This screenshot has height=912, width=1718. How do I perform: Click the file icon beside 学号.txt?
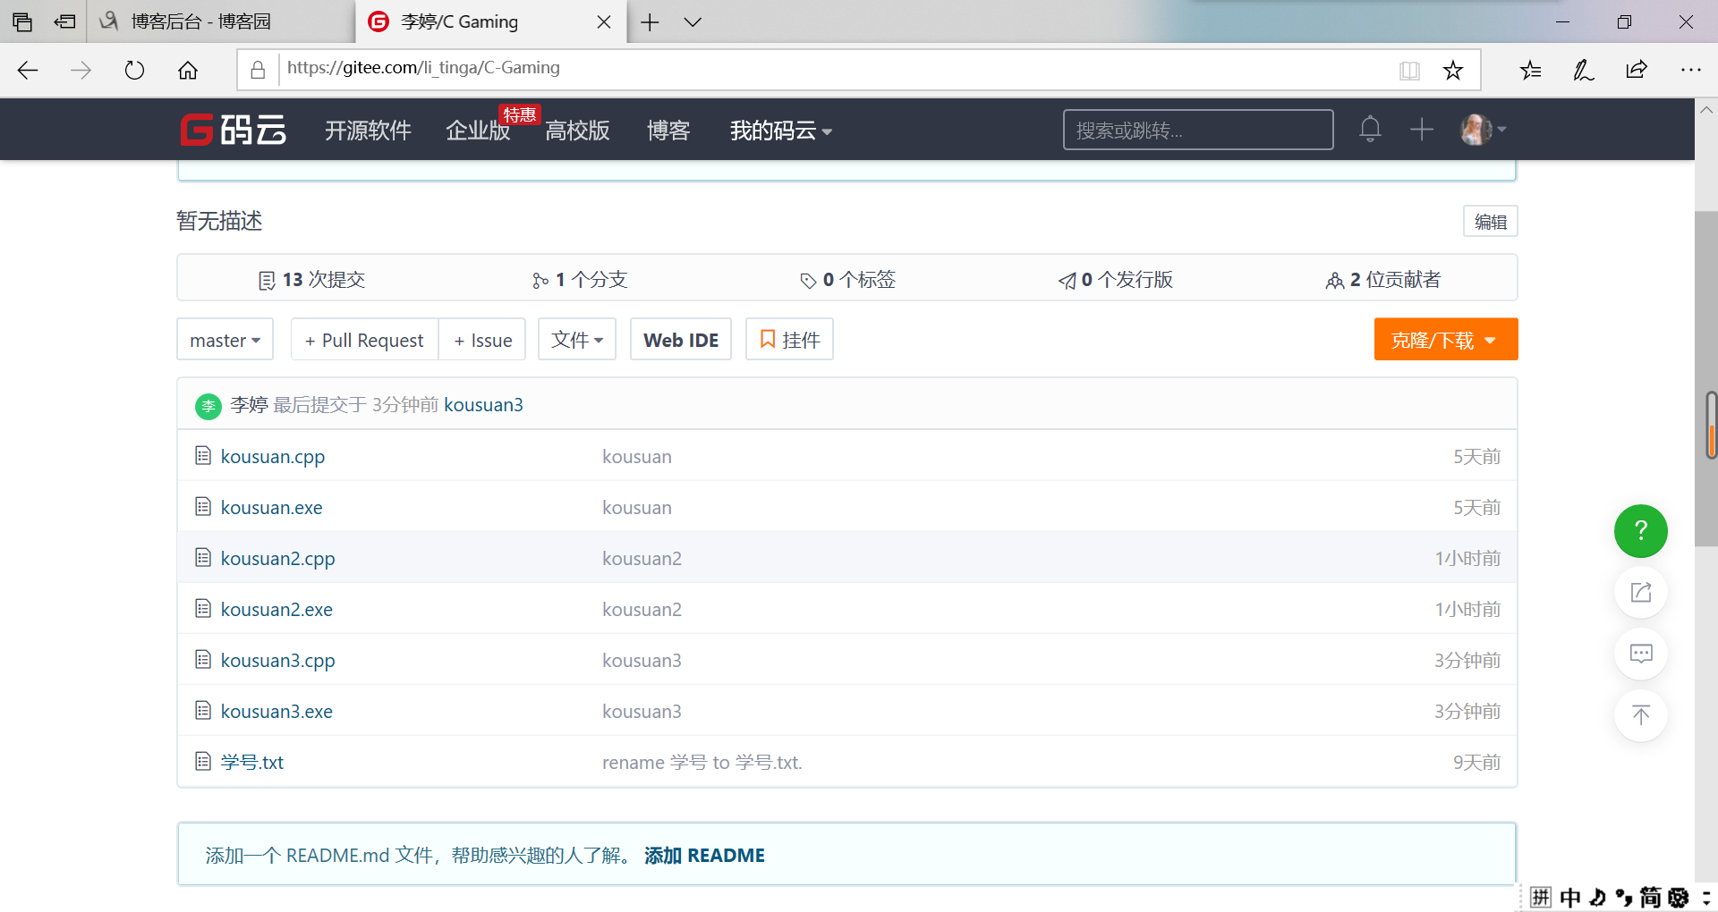coord(203,762)
